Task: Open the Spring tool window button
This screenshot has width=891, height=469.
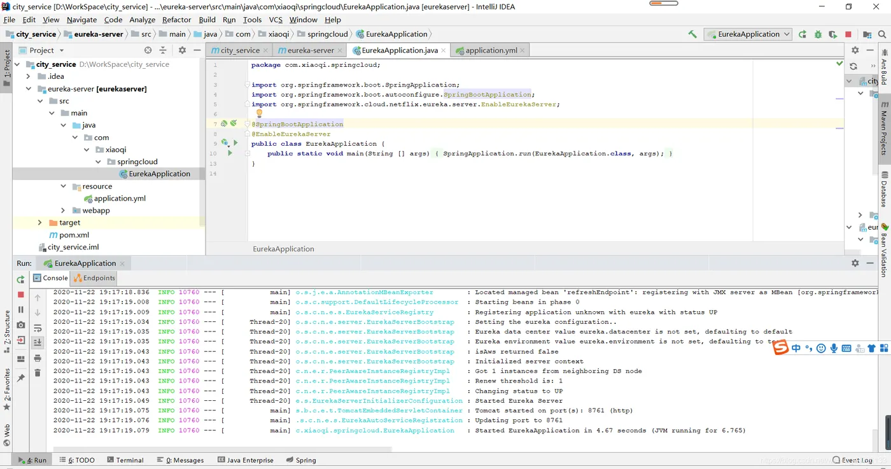Action: coord(301,460)
